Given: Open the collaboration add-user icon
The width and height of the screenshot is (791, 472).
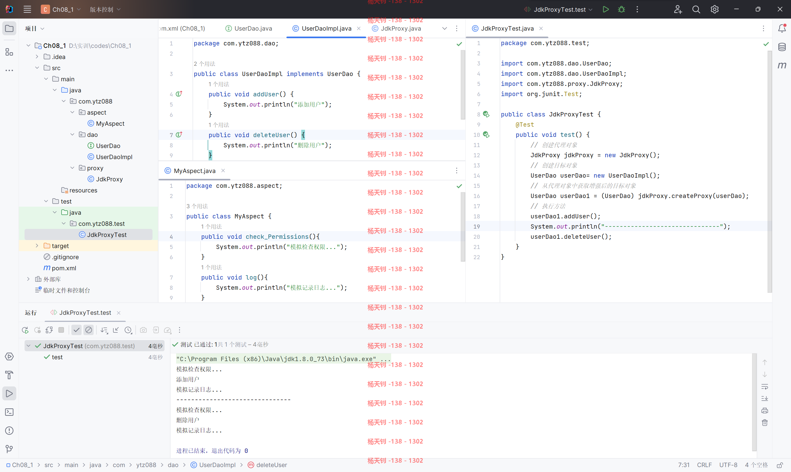Looking at the screenshot, I should (678, 9).
